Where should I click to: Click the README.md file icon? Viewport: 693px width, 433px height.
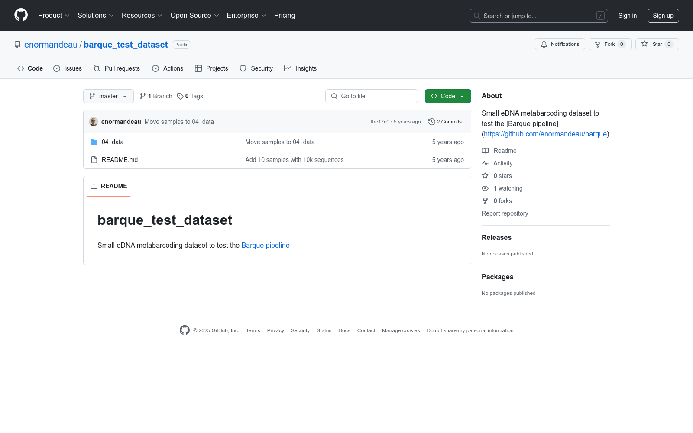(x=94, y=160)
